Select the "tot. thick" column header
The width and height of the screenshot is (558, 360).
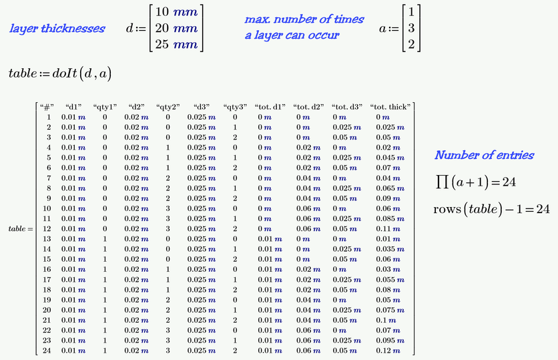390,107
